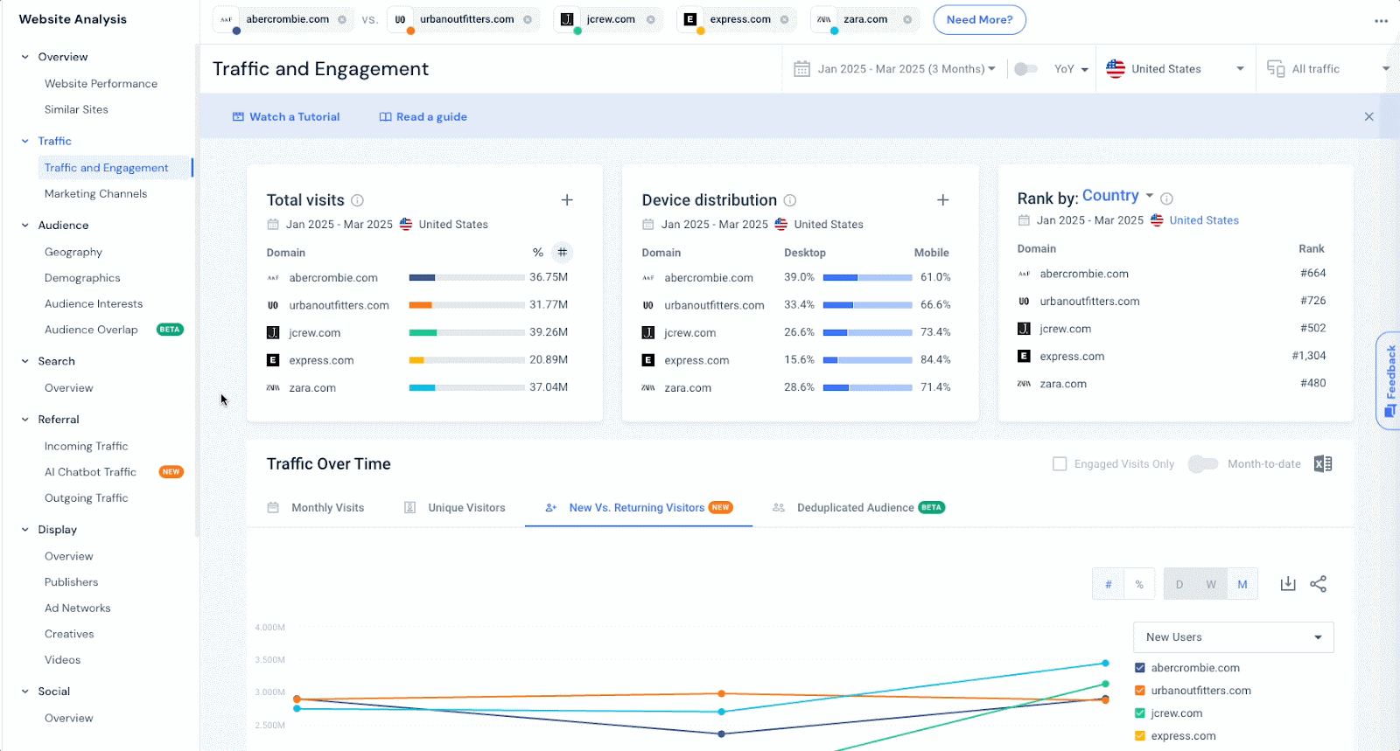This screenshot has width=1400, height=751.
Task: Remove abercrombie.com from the comparison bar
Action: coord(342,19)
